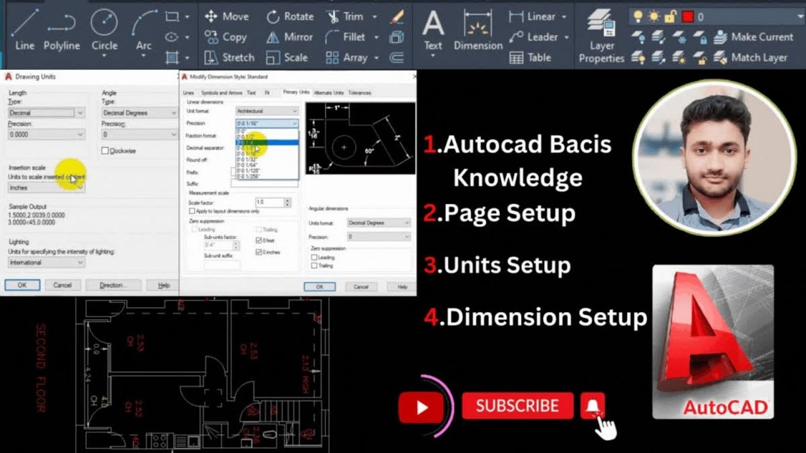This screenshot has height=453, width=806.
Task: Open Angle Type Decimal Degrees dropdown
Action: pos(140,113)
